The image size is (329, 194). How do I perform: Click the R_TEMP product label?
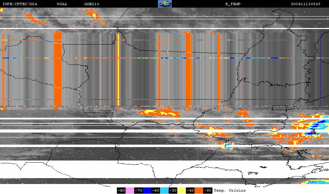click(x=233, y=4)
